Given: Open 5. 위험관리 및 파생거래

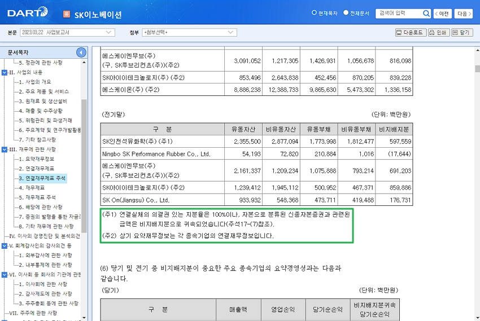Looking at the screenshot, I should coord(45,121).
